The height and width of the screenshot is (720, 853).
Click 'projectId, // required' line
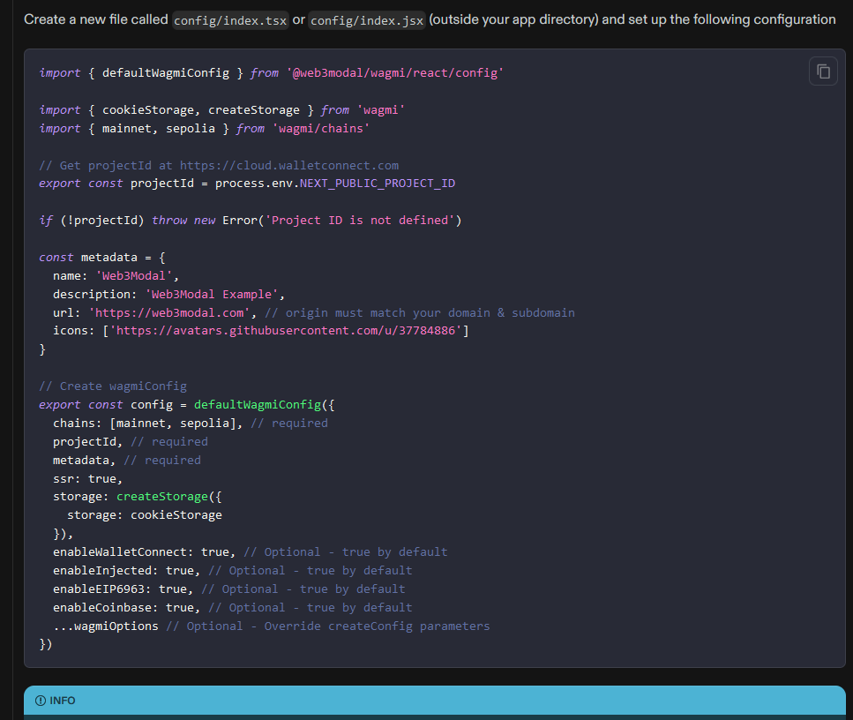tap(130, 442)
